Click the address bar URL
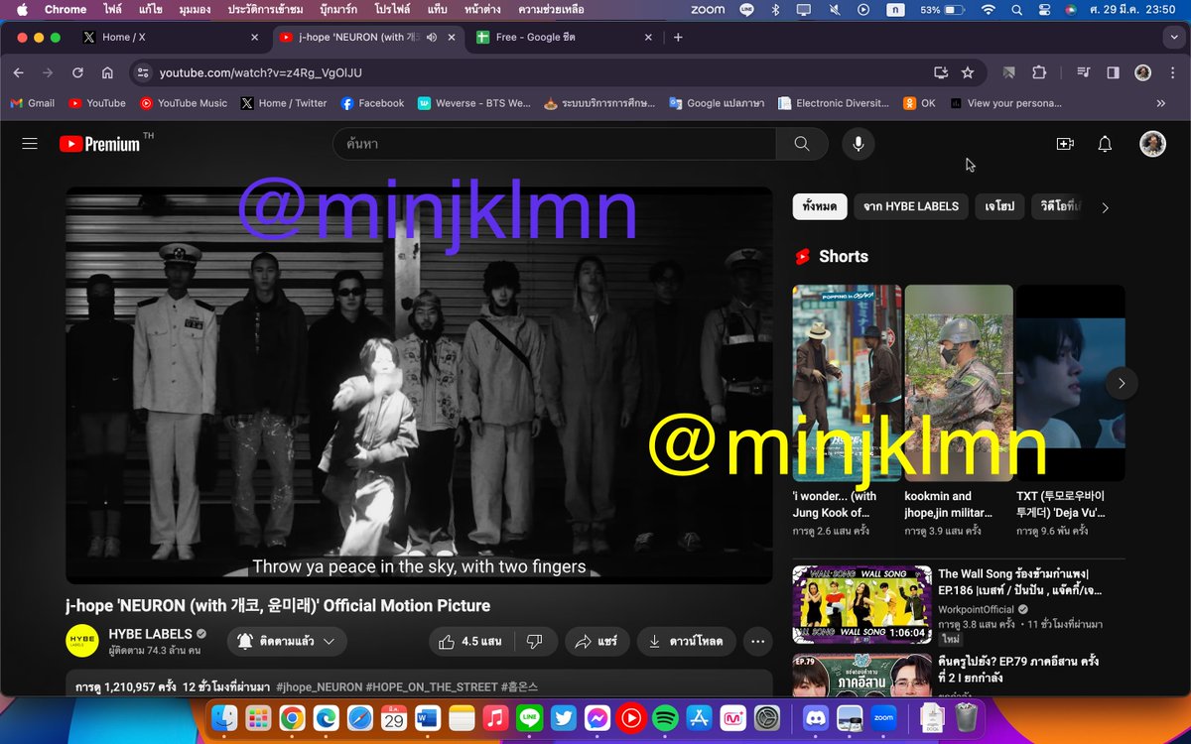 [x=261, y=72]
